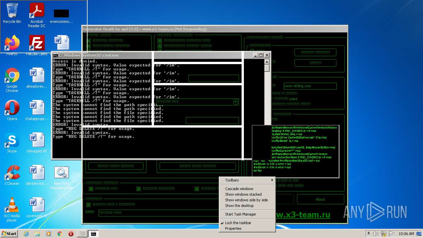Open the Opera desktop shortcut

pos(12,110)
